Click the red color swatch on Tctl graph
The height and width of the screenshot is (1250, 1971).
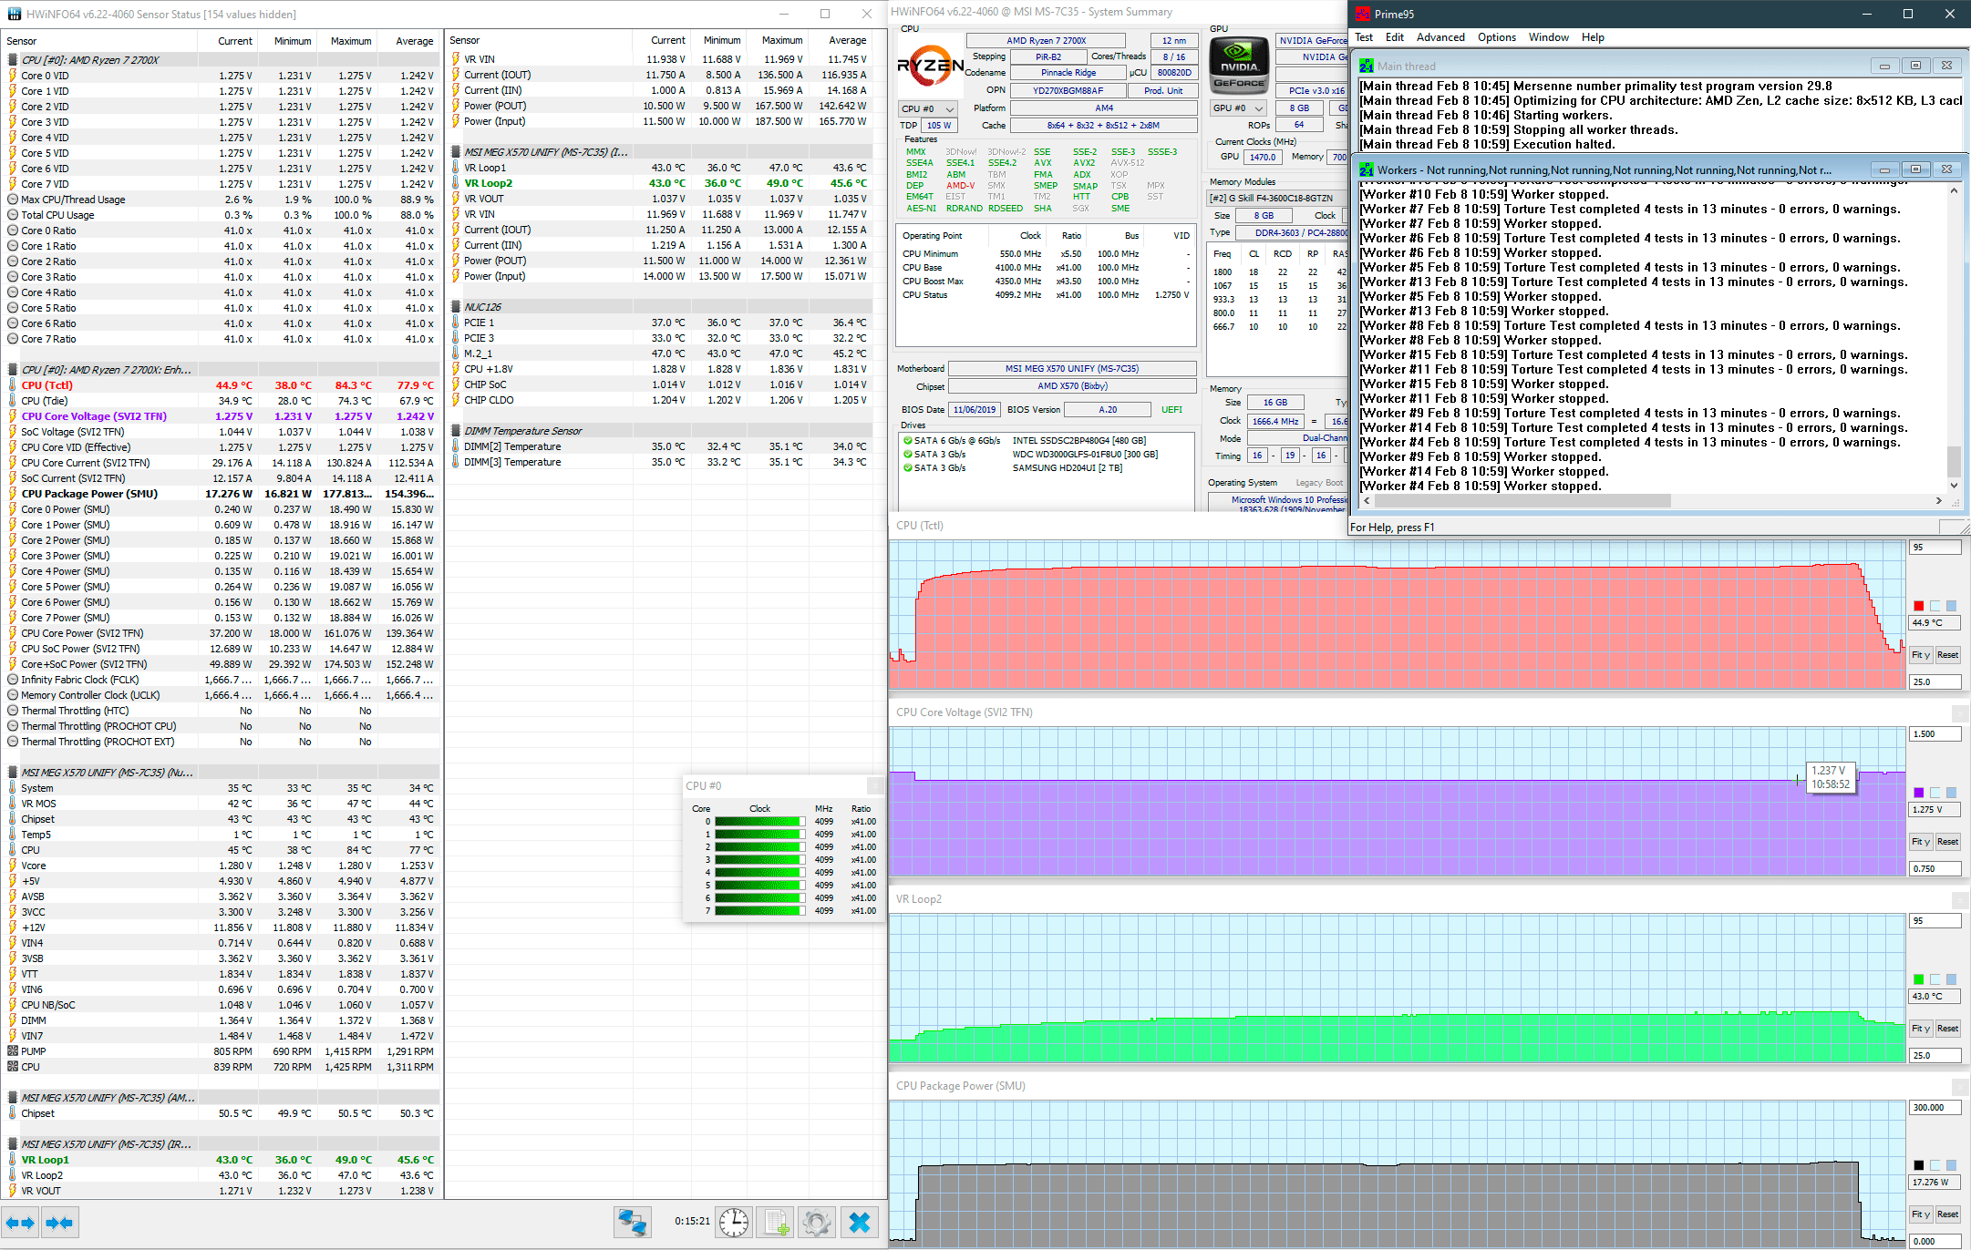[1918, 606]
